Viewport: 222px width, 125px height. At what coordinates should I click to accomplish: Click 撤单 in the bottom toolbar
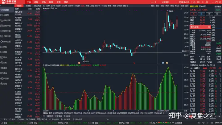(21, 119)
